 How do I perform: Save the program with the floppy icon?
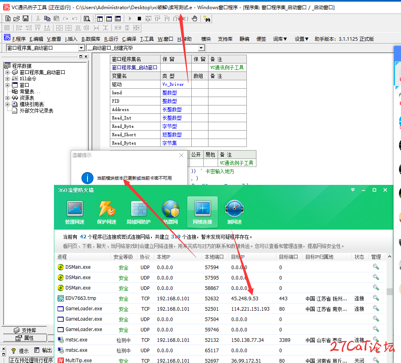(x=26, y=19)
